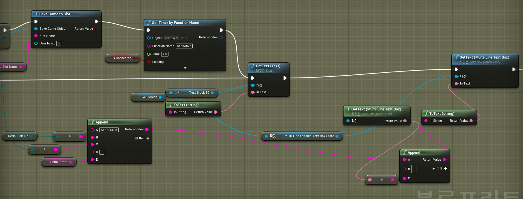Select the Serial Port No variable node
This screenshot has height=199, width=523.
[20, 136]
